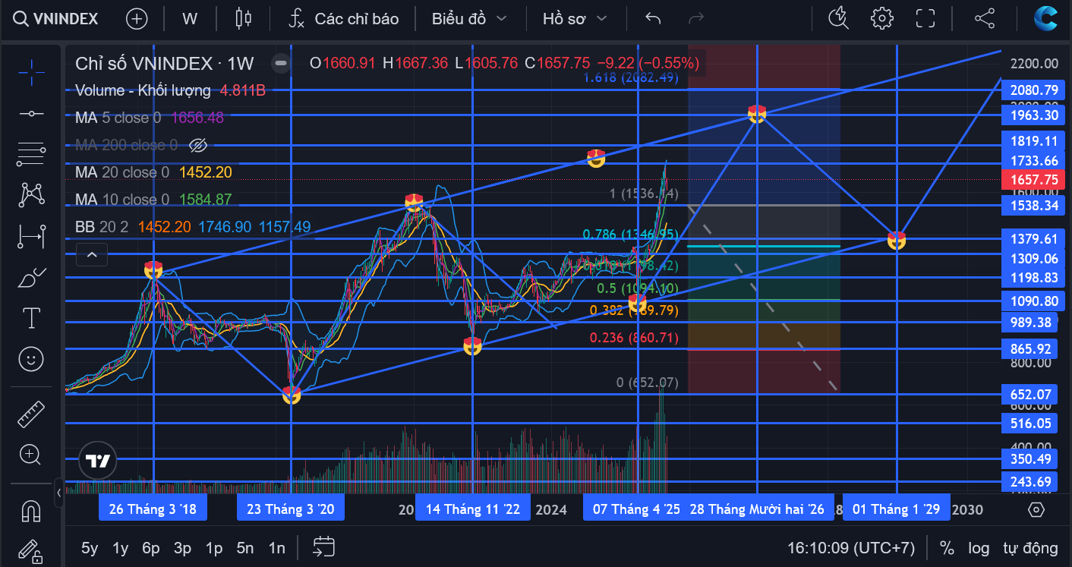Open the candlestick chart type menu
This screenshot has height=567, width=1072.
tap(243, 19)
